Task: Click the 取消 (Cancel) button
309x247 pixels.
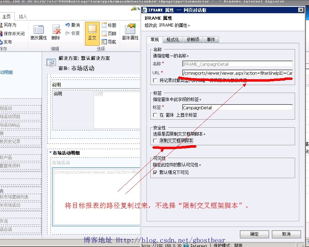Action: tap(286, 234)
